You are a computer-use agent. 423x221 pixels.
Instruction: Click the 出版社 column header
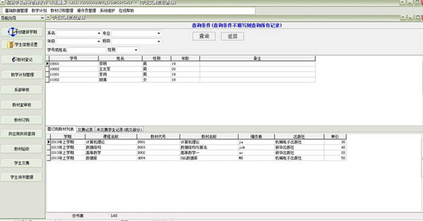click(299, 136)
